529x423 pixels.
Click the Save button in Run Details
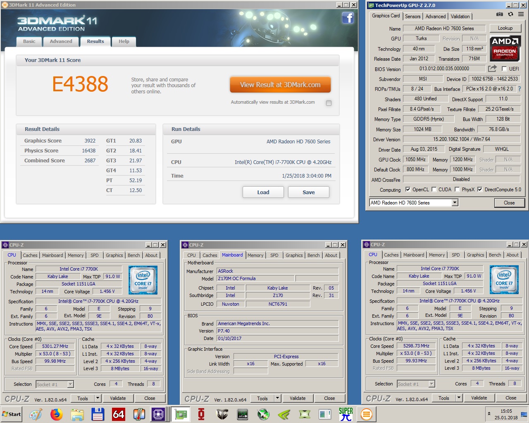309,192
